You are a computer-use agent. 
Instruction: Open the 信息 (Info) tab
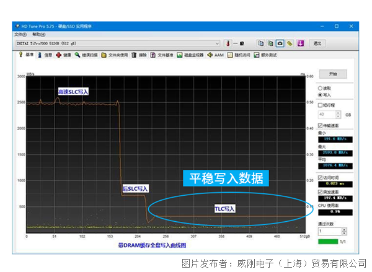[x=45, y=55]
